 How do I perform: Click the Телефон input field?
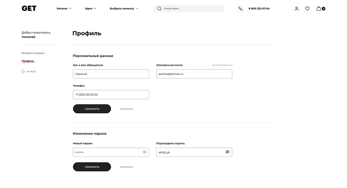pyautogui.click(x=111, y=94)
